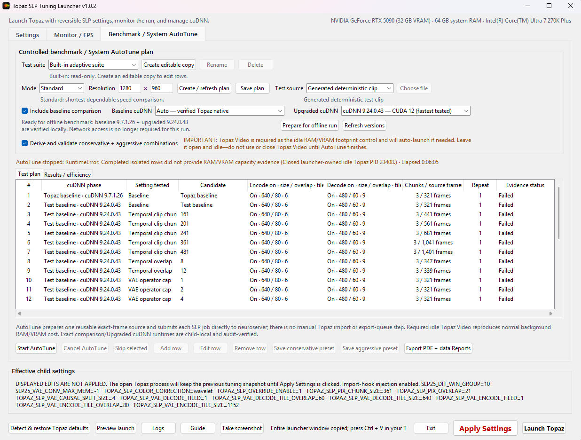Screen dimensions: 581x440
Task: Click the Chunks / source frames header
Action: pyautogui.click(x=433, y=185)
